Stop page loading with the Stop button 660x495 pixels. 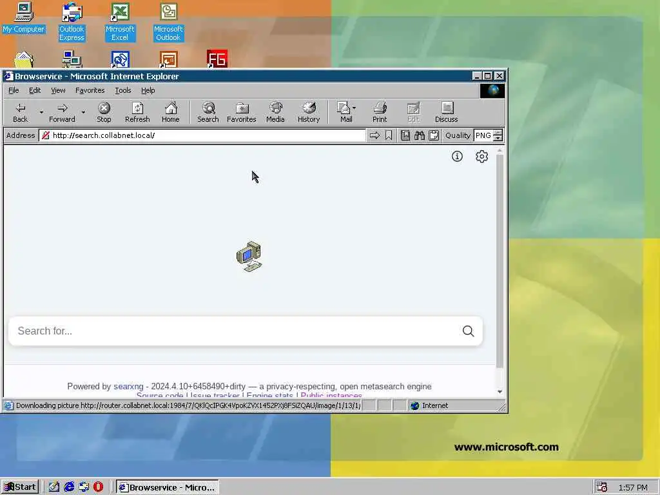pos(104,112)
